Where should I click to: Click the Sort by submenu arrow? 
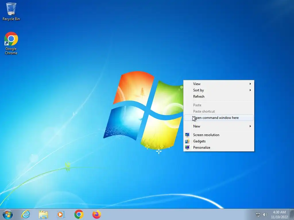pyautogui.click(x=250, y=90)
